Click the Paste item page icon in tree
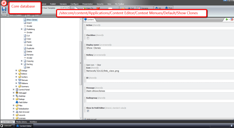The image size is (234, 128). [x=25, y=42]
